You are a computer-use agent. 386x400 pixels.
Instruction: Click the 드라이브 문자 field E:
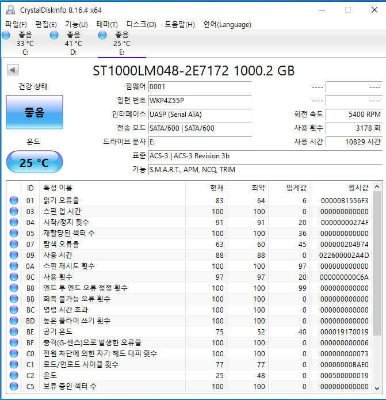200,142
